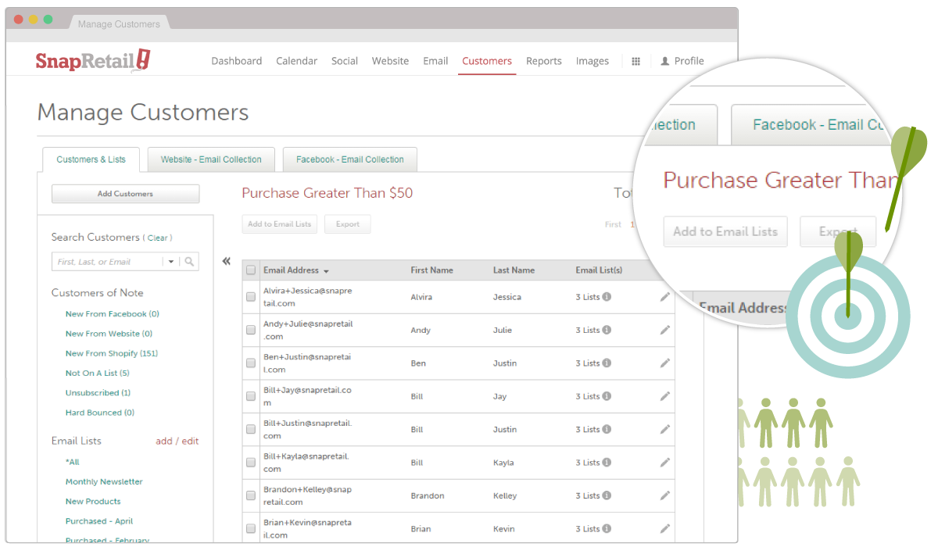This screenshot has height=547, width=938.
Task: Show list info for Bill Jay
Action: [607, 396]
